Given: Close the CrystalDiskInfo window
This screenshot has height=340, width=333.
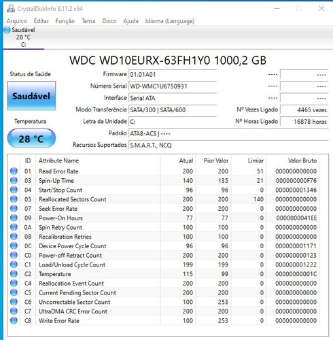Looking at the screenshot, I should [321, 9].
